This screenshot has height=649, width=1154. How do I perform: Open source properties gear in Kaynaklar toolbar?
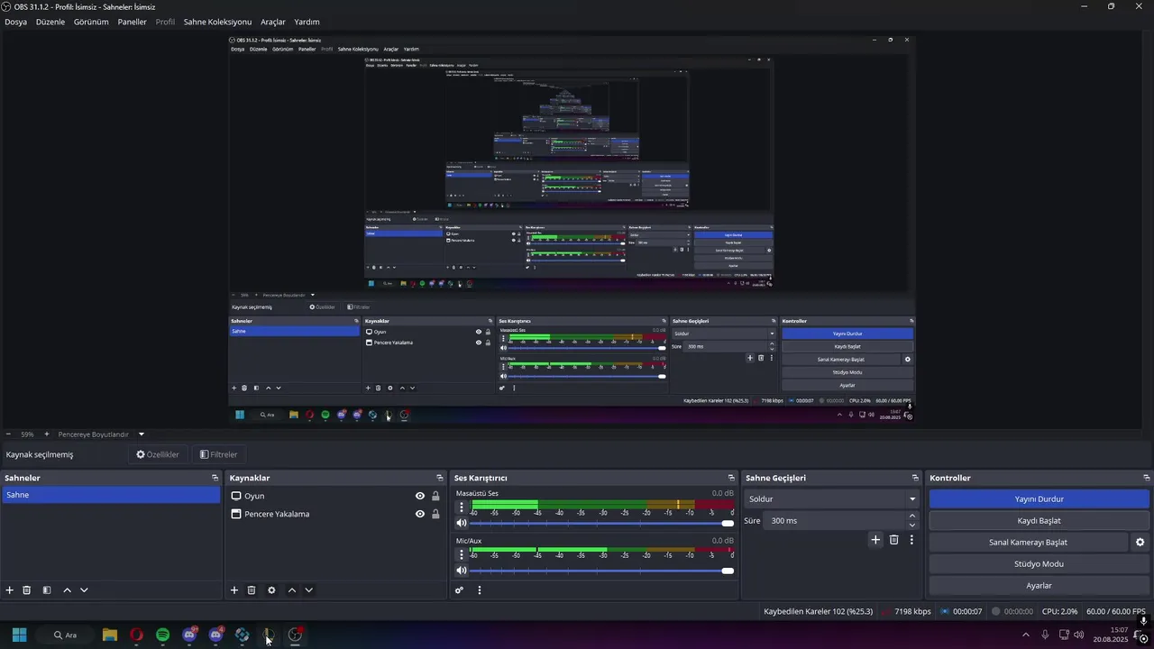click(x=271, y=590)
